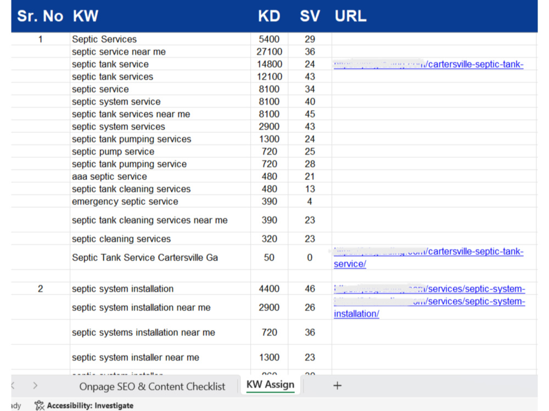Select cell 'septic service near me'

coord(160,52)
